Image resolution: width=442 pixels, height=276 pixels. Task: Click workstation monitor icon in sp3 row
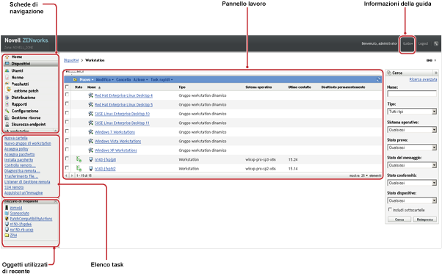(91, 159)
